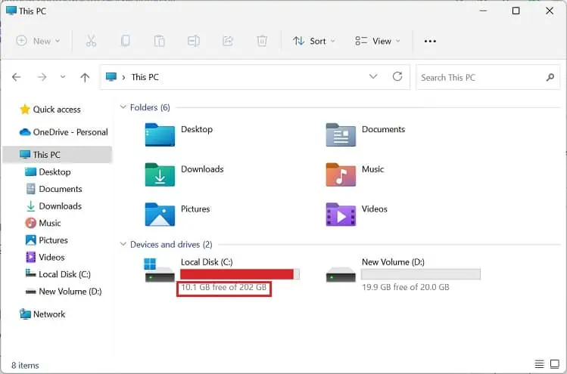Go up one level with up arrow

85,77
